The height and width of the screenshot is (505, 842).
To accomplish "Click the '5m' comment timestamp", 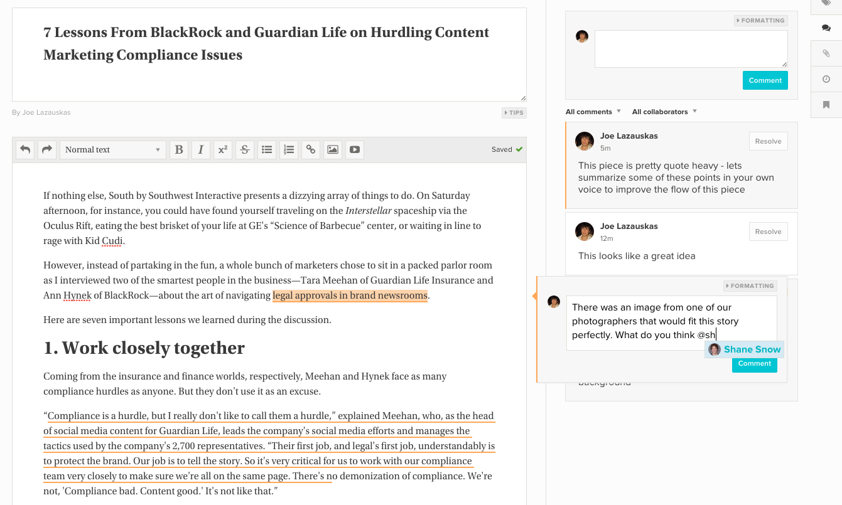I will (x=605, y=149).
